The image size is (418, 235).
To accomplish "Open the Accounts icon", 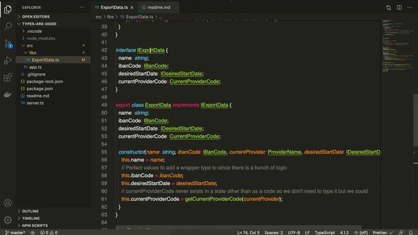I will pos(8,203).
